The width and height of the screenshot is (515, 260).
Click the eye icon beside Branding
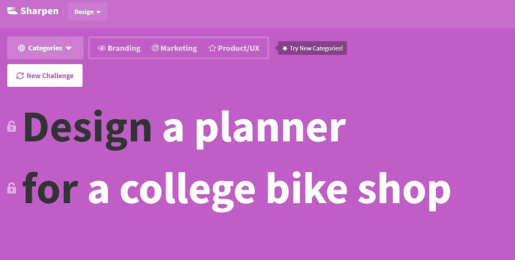(x=102, y=48)
